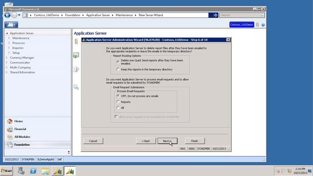This screenshot has width=313, height=176.
Task: Click the Windows Start button
Action: click(6, 171)
